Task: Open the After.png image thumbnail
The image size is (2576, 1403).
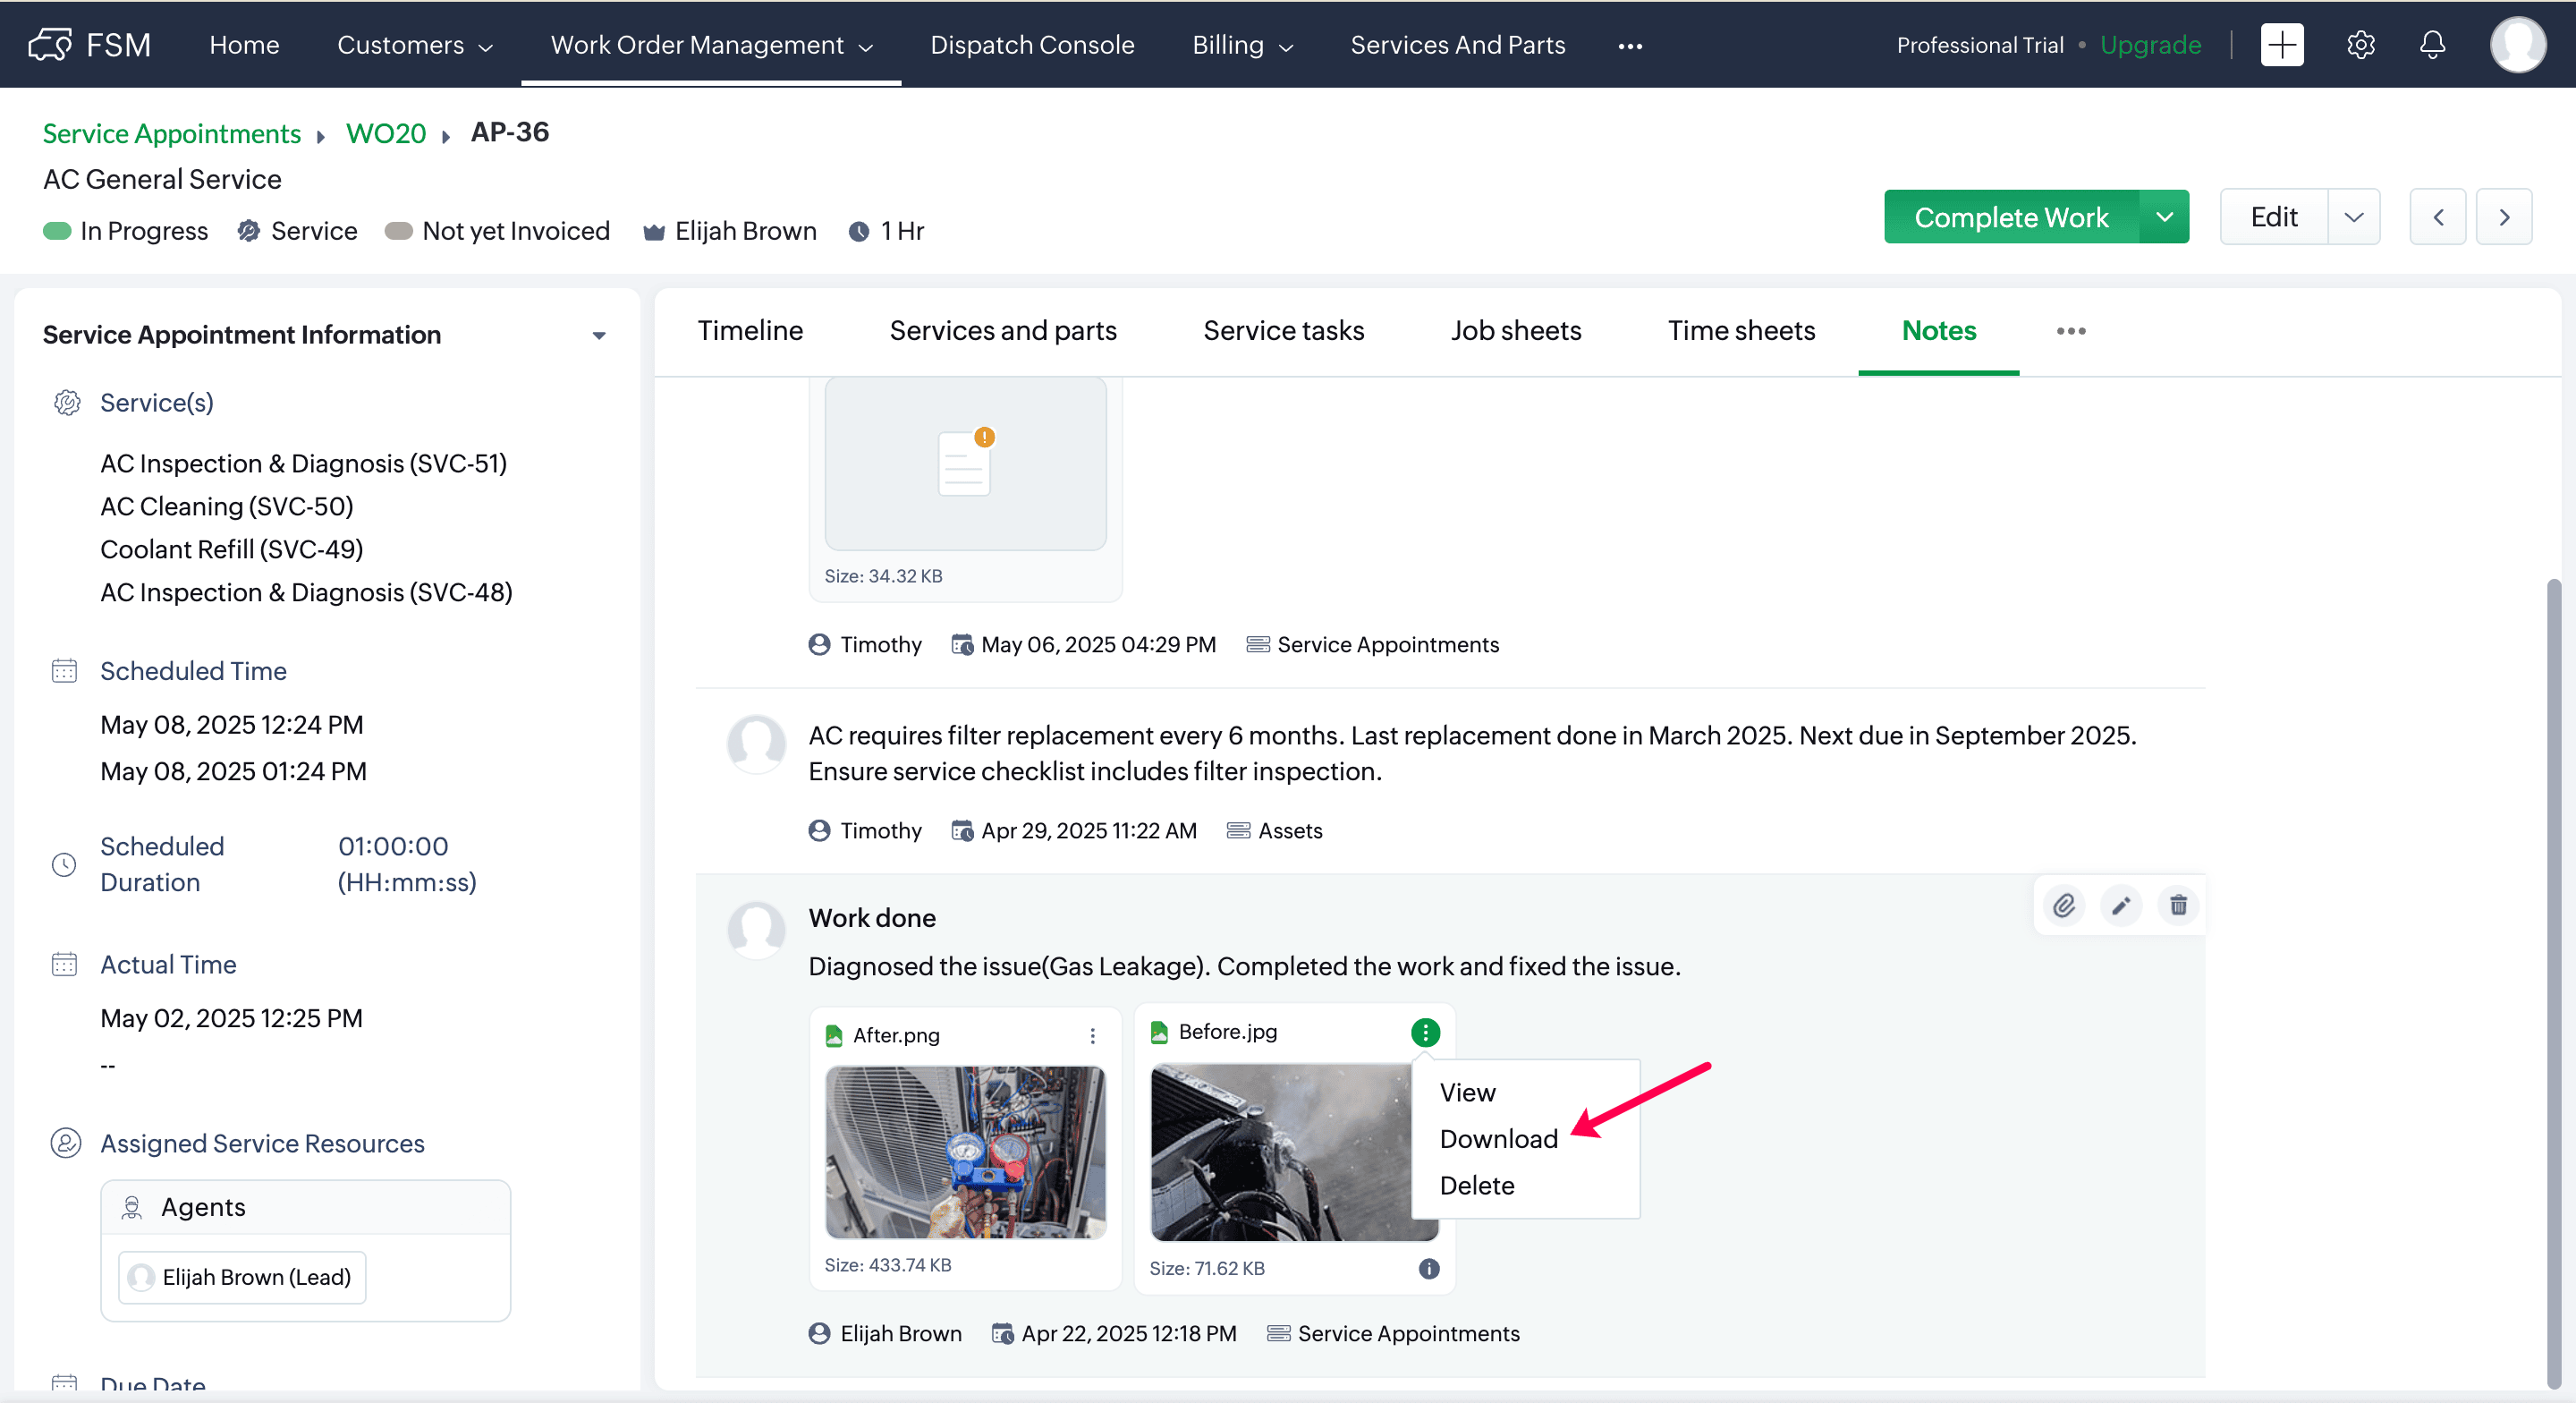Action: (965, 1152)
